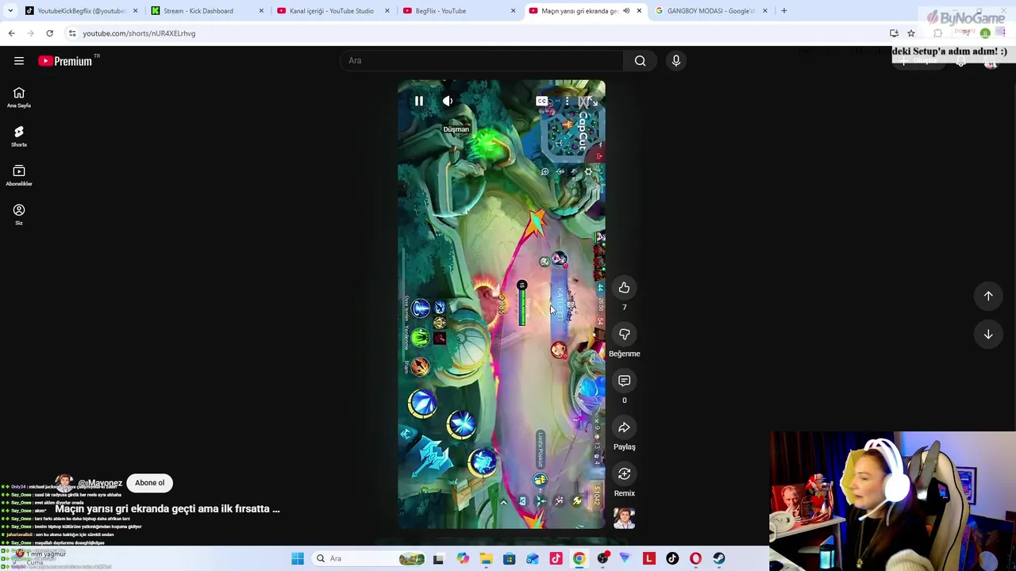Focus the Ara search field
The width and height of the screenshot is (1016, 571).
482,61
